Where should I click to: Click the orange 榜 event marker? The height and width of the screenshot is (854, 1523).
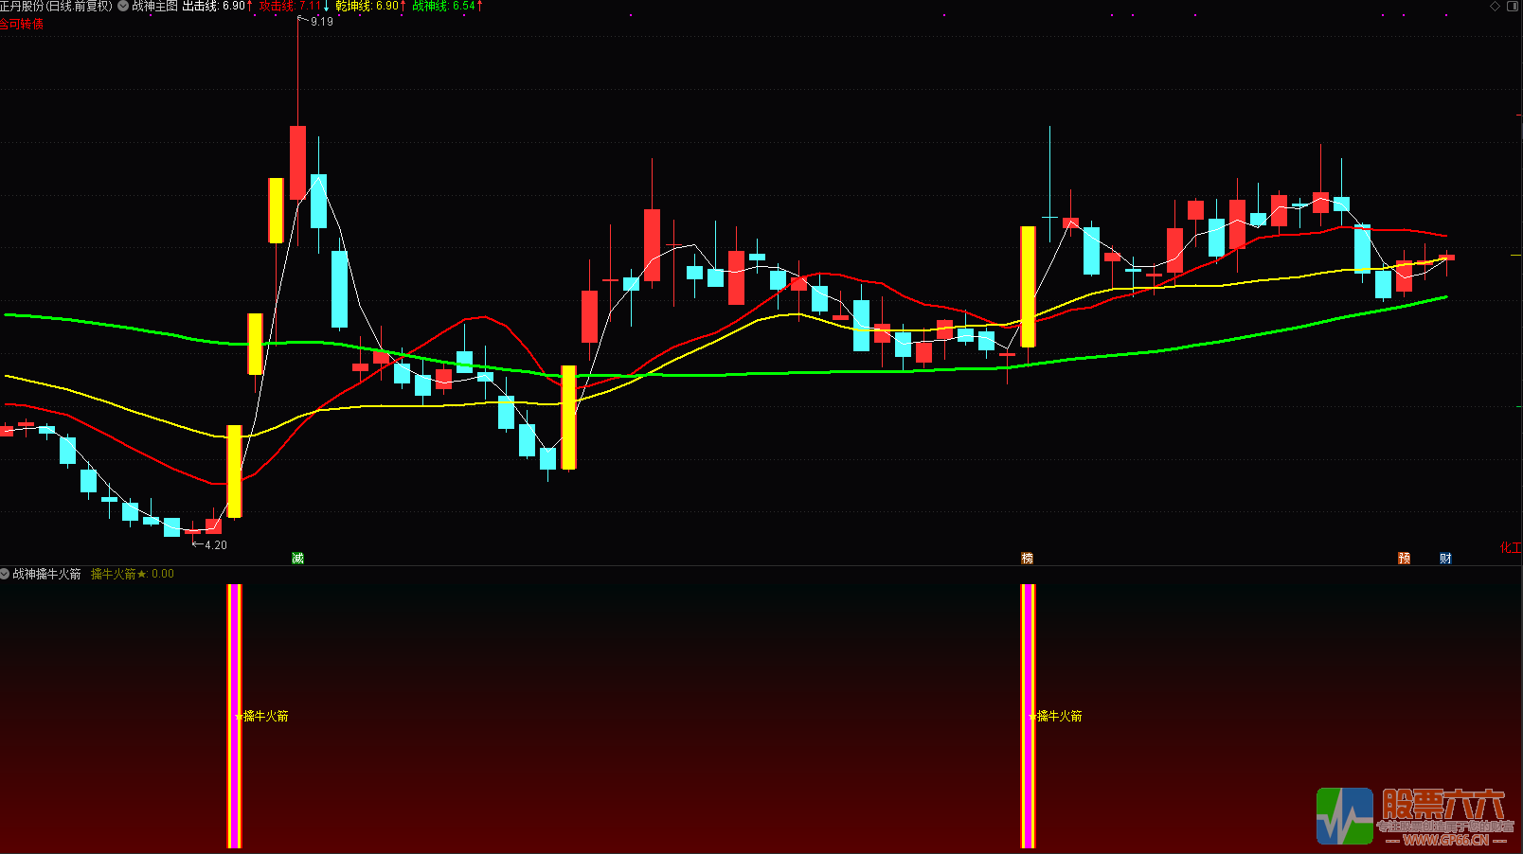1027,559
